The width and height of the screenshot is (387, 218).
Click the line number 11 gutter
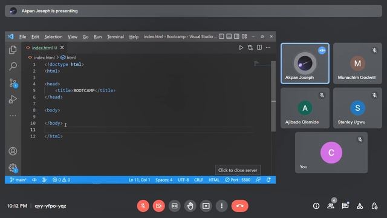coord(33,130)
